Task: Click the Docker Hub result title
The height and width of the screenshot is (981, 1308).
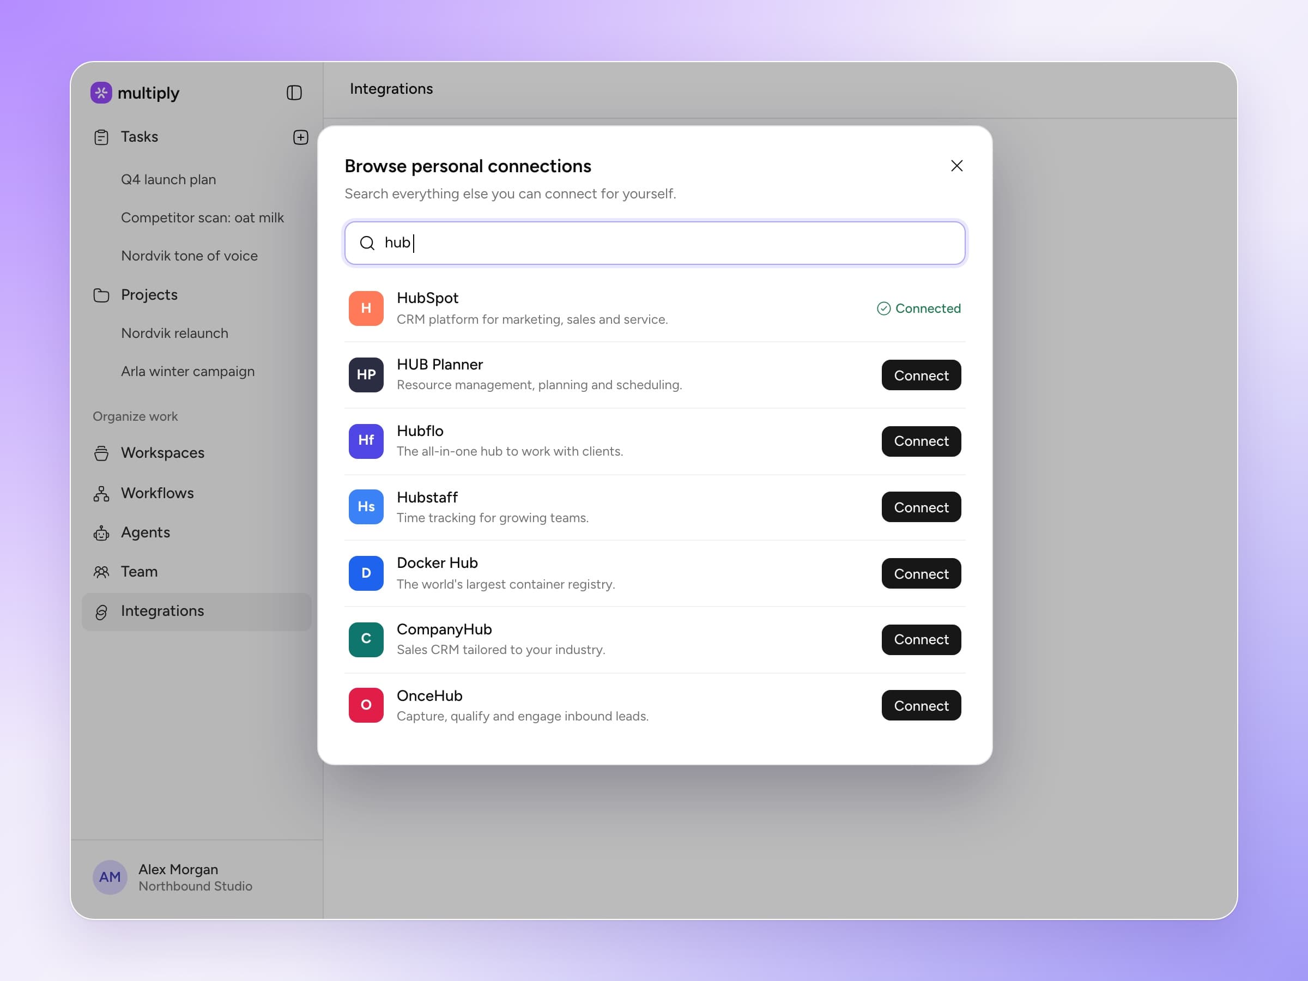Action: pyautogui.click(x=437, y=563)
